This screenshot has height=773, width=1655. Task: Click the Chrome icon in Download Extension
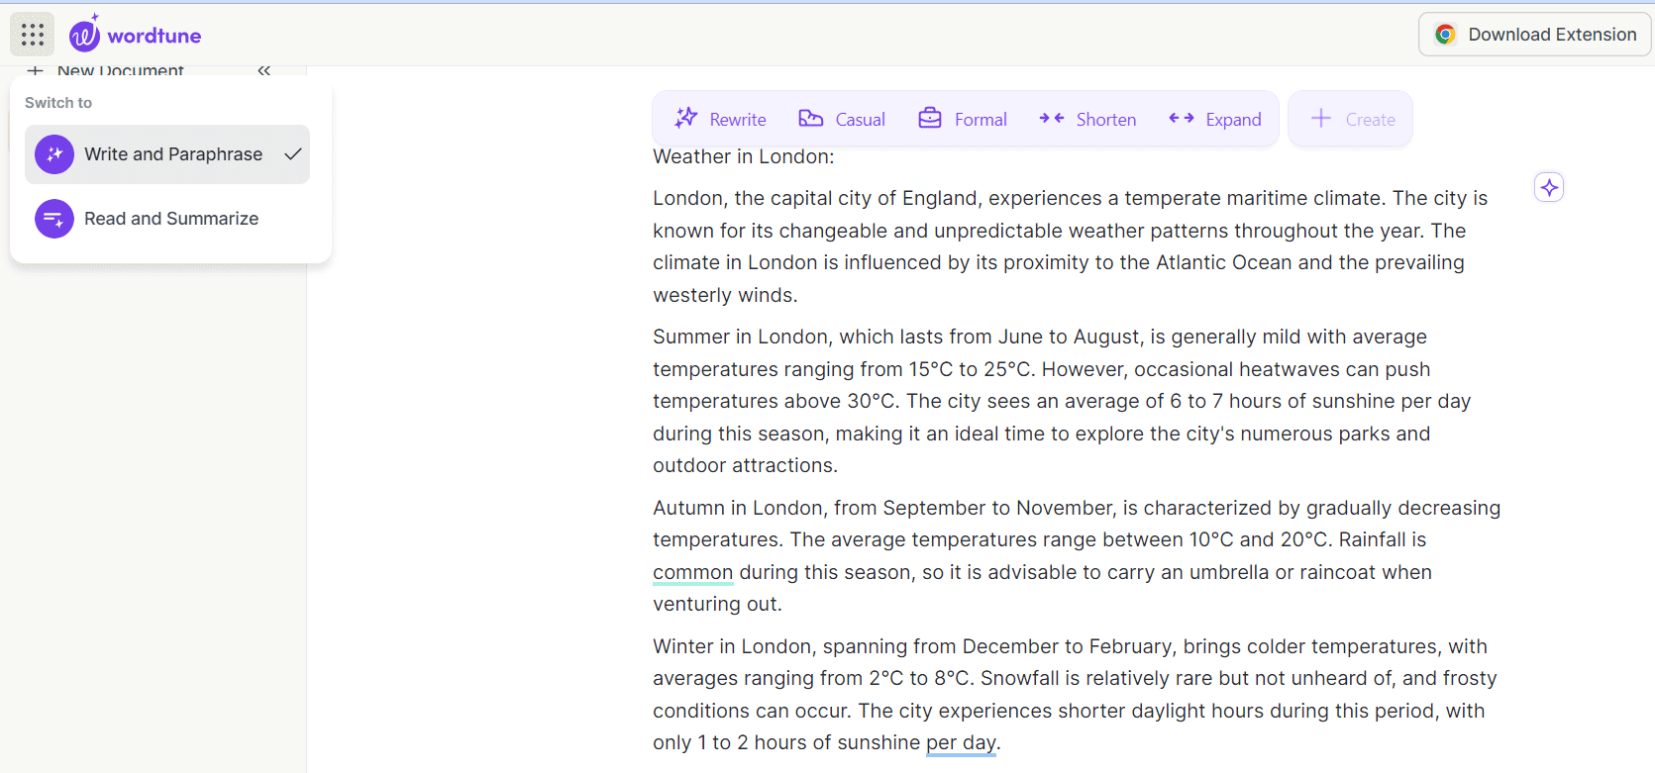[1445, 34]
